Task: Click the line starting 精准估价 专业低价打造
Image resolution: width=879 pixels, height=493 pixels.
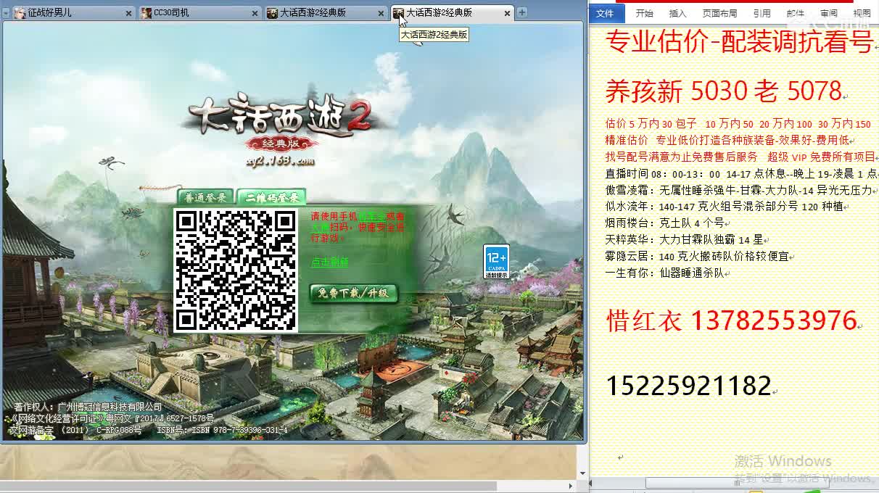Action: pyautogui.click(x=727, y=140)
